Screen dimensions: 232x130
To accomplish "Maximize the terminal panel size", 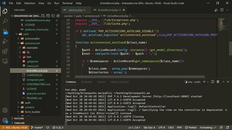I will (x=223, y=82).
